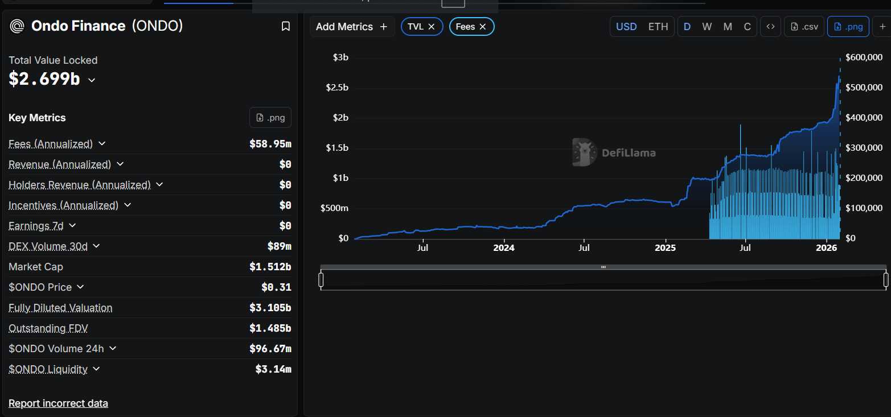891x417 pixels.
Task: Expand the Total Value Locked chevron
Action: [92, 80]
